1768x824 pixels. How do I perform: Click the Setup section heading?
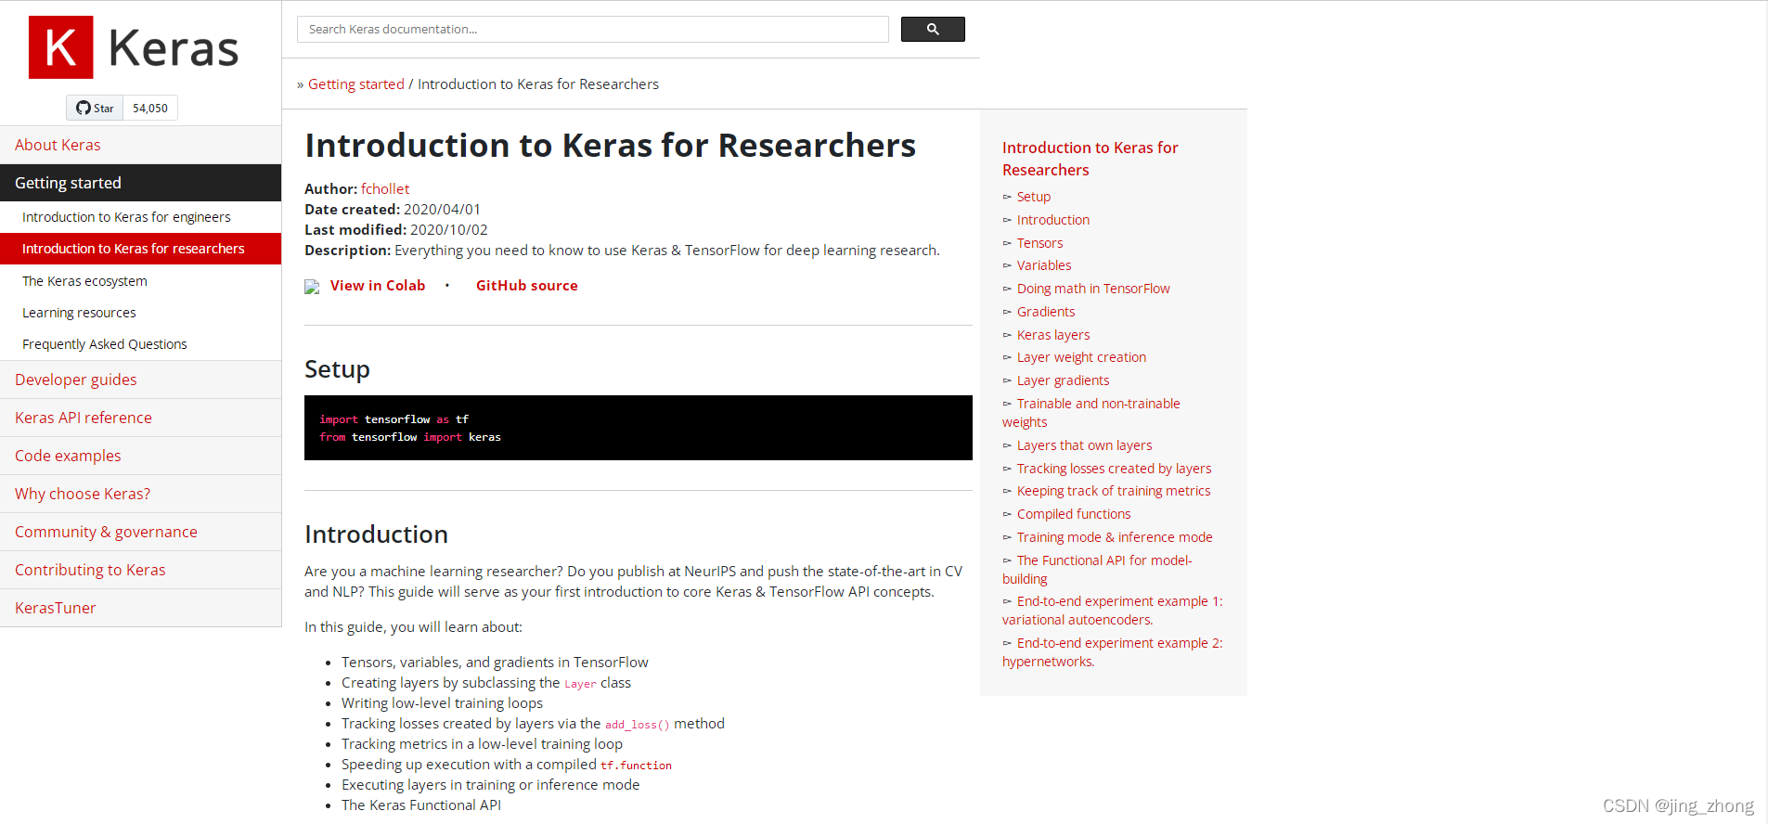click(x=337, y=369)
